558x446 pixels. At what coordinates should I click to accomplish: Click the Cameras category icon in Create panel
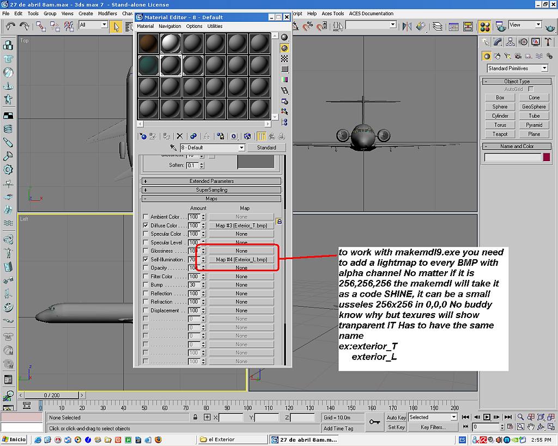pos(518,56)
